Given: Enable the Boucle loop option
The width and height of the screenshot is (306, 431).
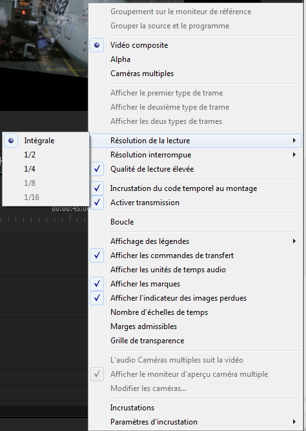Looking at the screenshot, I should (196, 222).
